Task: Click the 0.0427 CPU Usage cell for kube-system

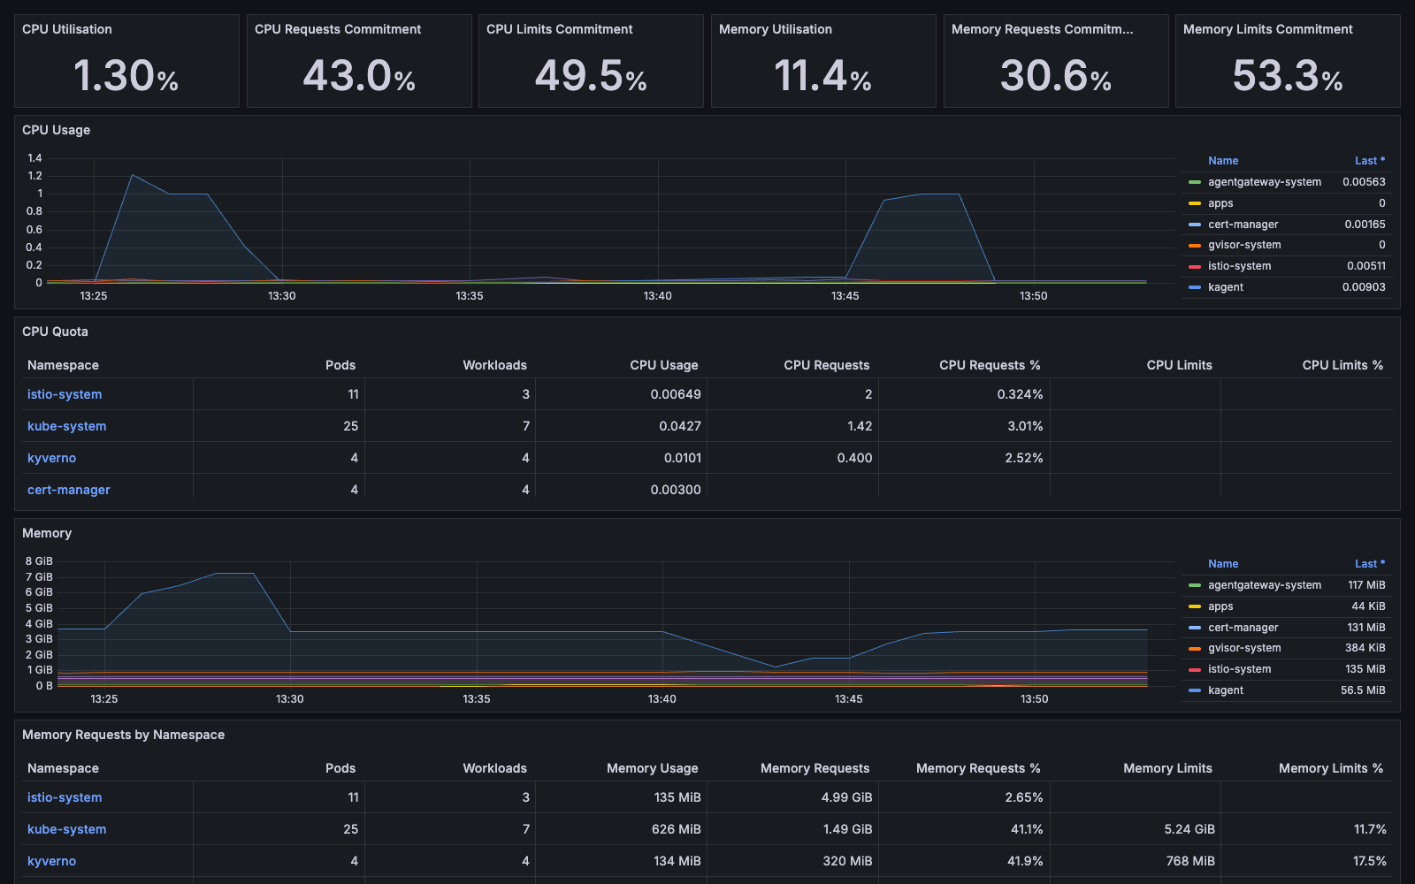Action: pyautogui.click(x=680, y=426)
